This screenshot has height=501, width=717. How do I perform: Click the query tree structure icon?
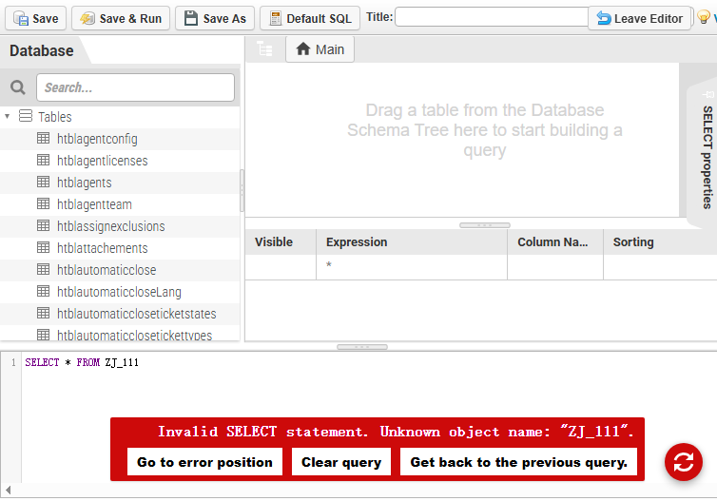pos(264,49)
